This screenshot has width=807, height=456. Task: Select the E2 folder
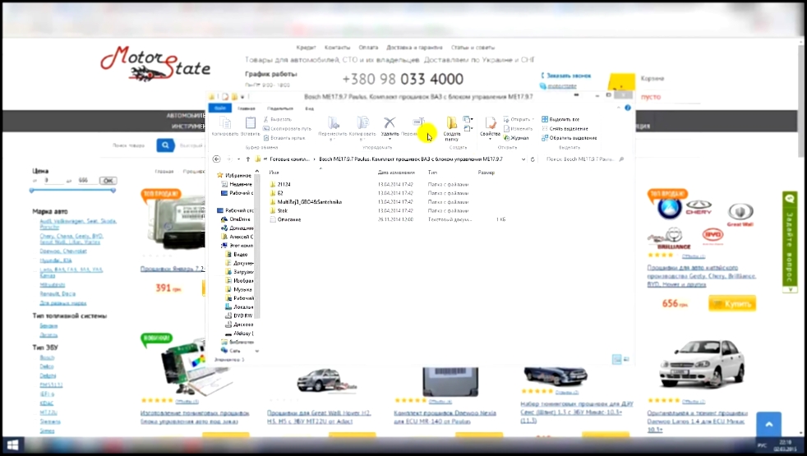pos(280,193)
